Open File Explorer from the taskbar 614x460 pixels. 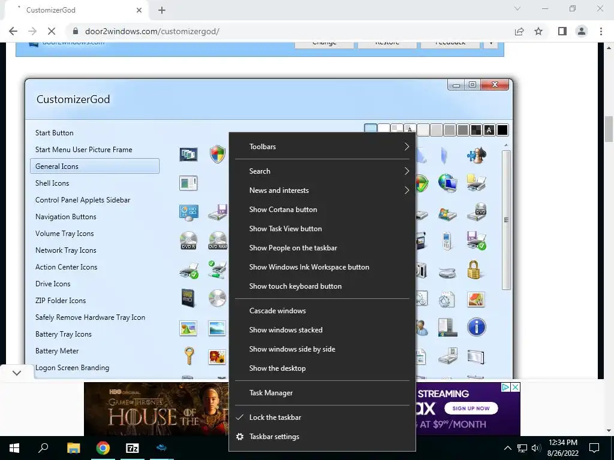pyautogui.click(x=73, y=448)
